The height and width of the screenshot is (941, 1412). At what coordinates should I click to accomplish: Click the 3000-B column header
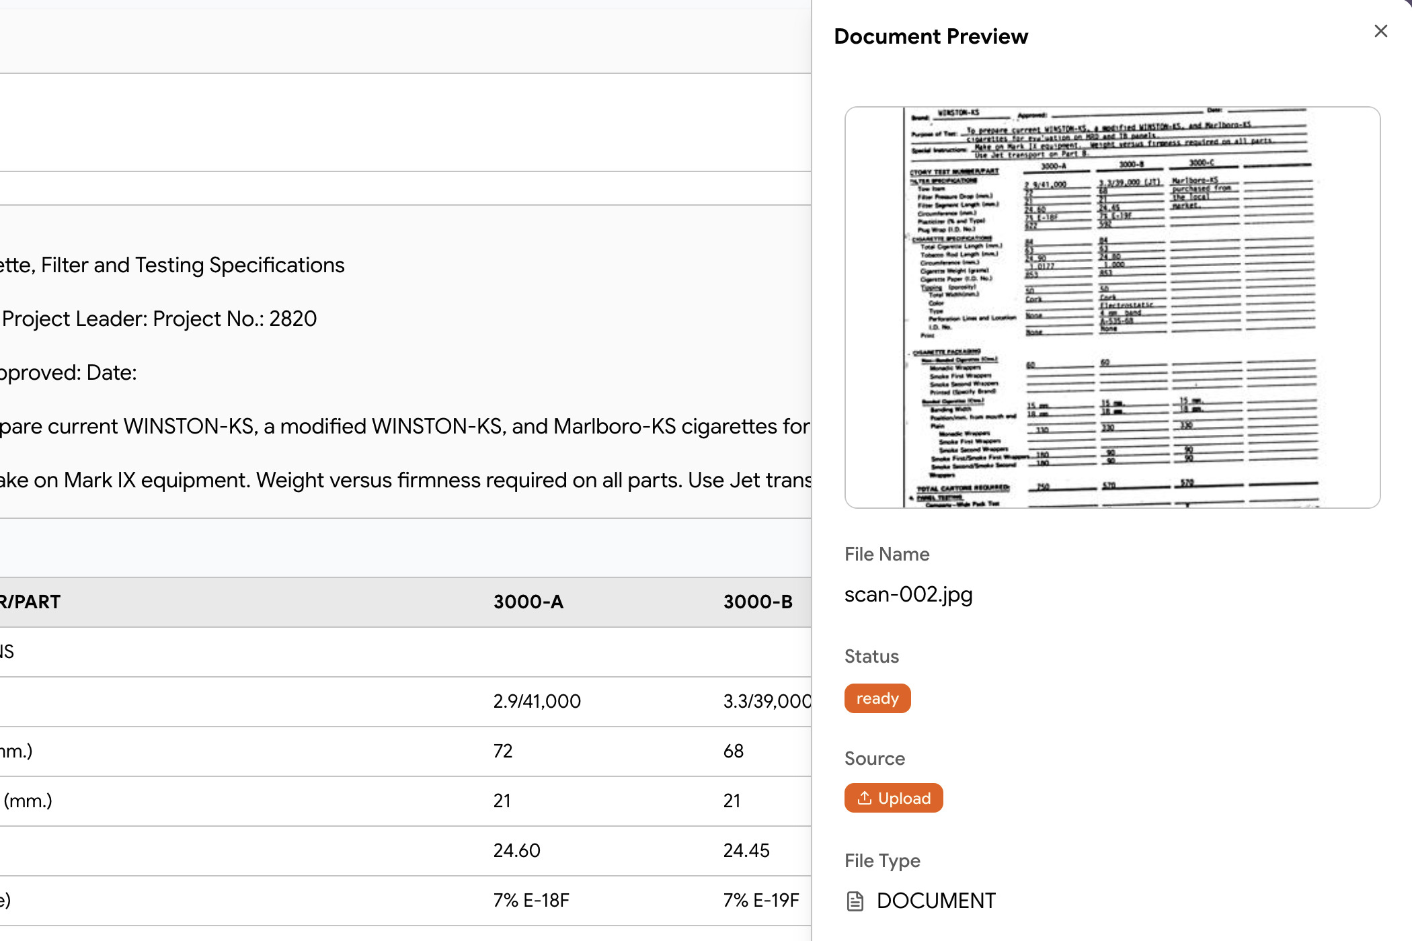[758, 602]
